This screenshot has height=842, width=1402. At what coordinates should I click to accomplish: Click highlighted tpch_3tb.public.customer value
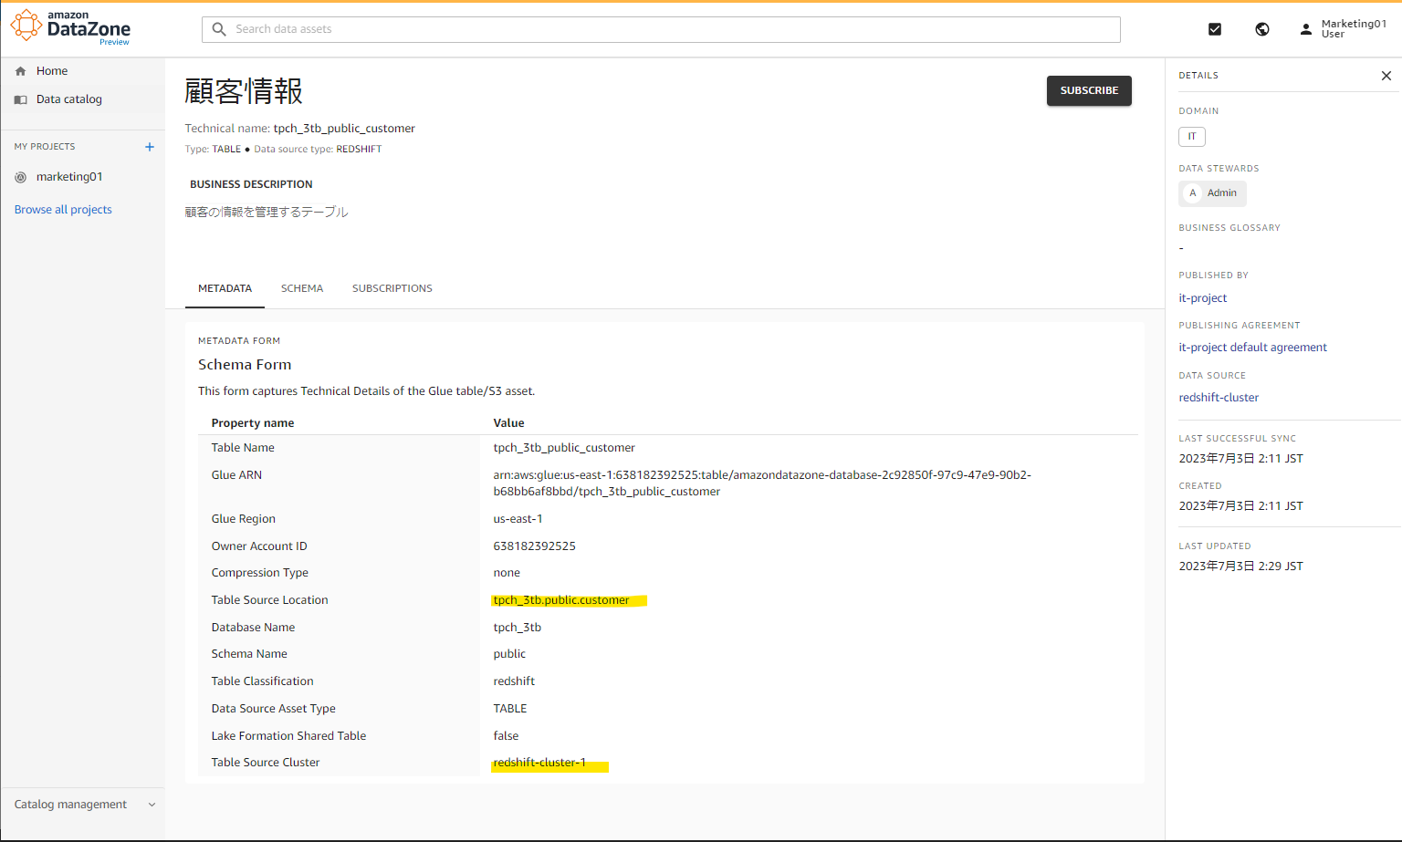(x=561, y=600)
